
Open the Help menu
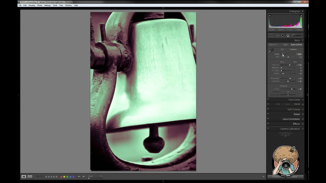coord(76,5)
